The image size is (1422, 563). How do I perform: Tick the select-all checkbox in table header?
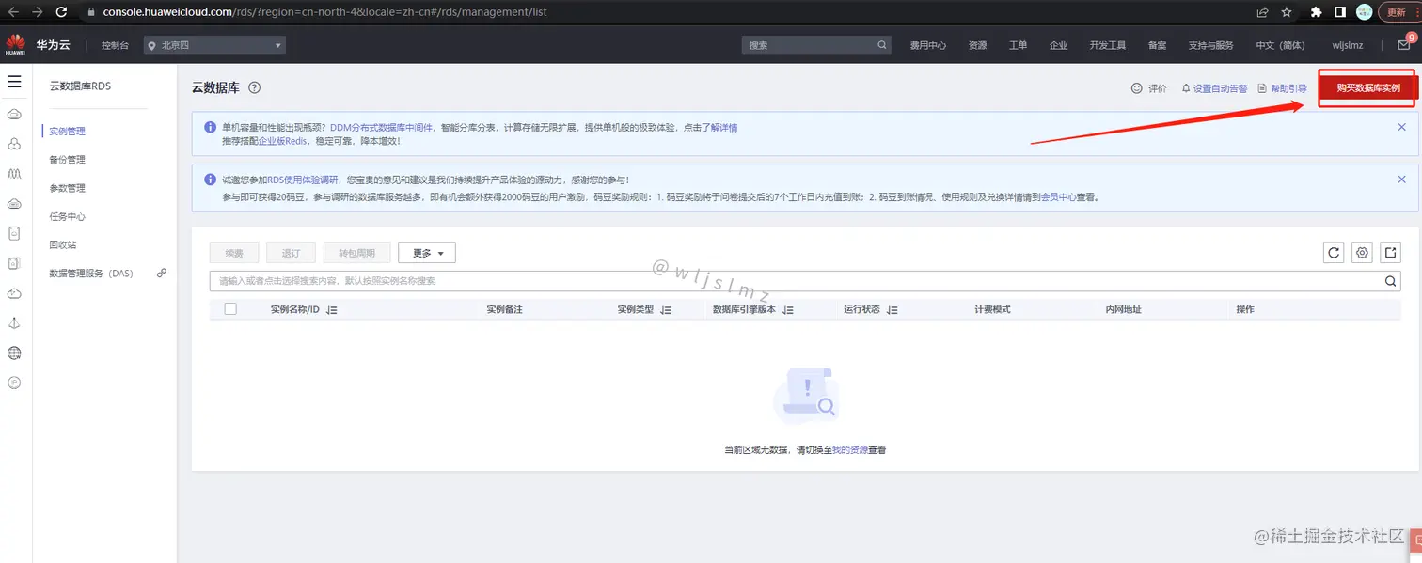[230, 309]
